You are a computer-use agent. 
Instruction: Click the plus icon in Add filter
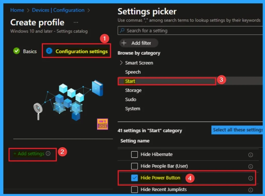pos(124,43)
